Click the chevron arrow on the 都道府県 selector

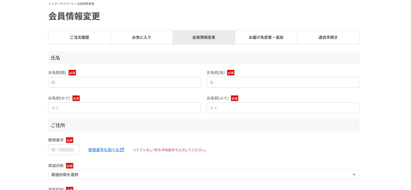354,175
